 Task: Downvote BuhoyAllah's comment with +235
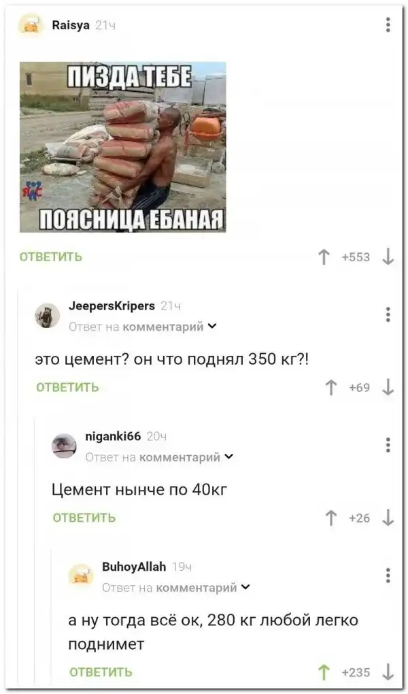tap(388, 672)
